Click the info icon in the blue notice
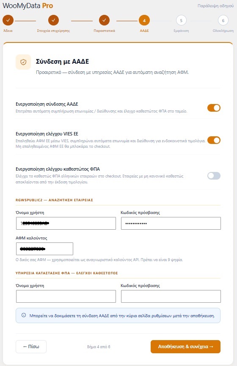 [x=24, y=315]
